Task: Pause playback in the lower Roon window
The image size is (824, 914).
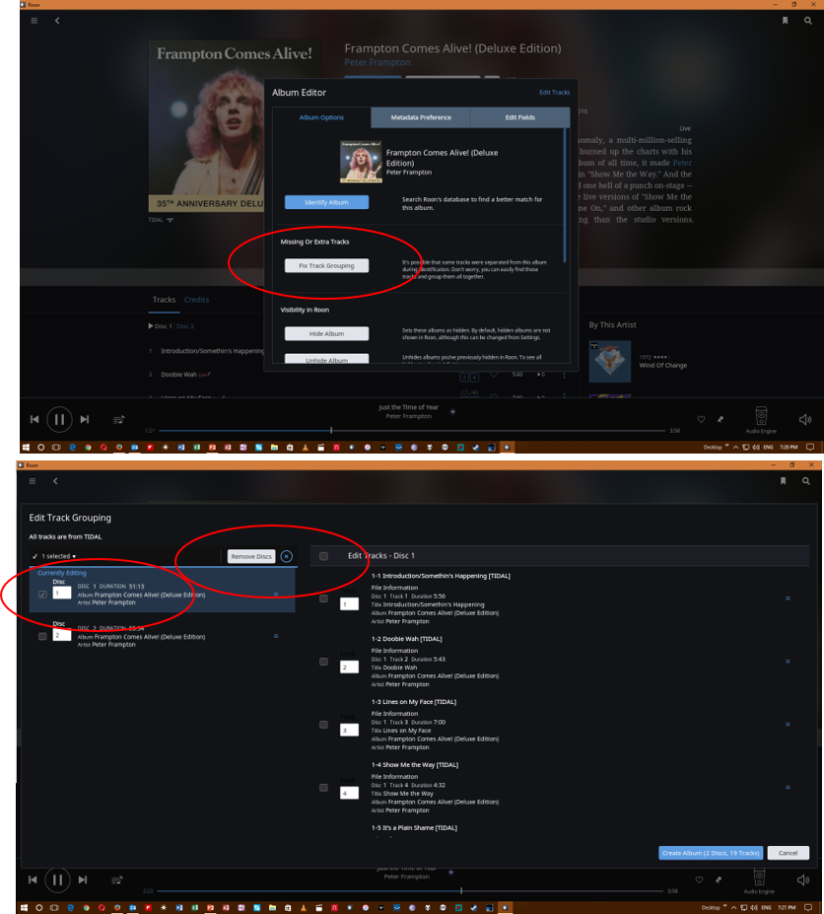Action: point(58,879)
